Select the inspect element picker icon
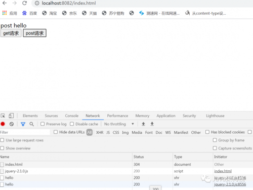This screenshot has height=190, width=253. coord(3,116)
